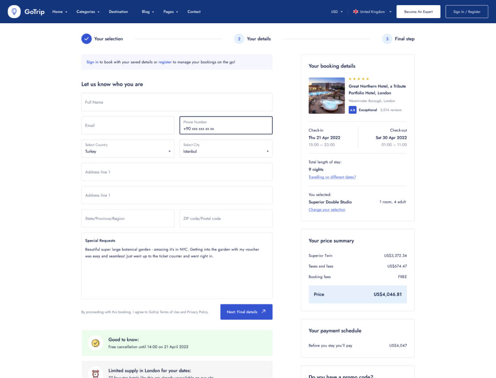The image size is (496, 378).
Task: Expand the USD currency selector
Action: pos(337,12)
